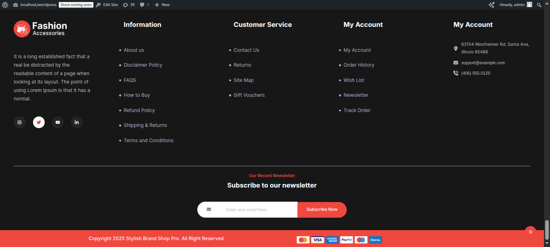This screenshot has width=550, height=247.
Task: Open the Refund Policy link
Action: click(x=139, y=110)
